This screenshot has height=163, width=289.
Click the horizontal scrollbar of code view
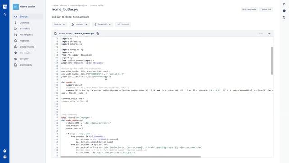(x=131, y=157)
